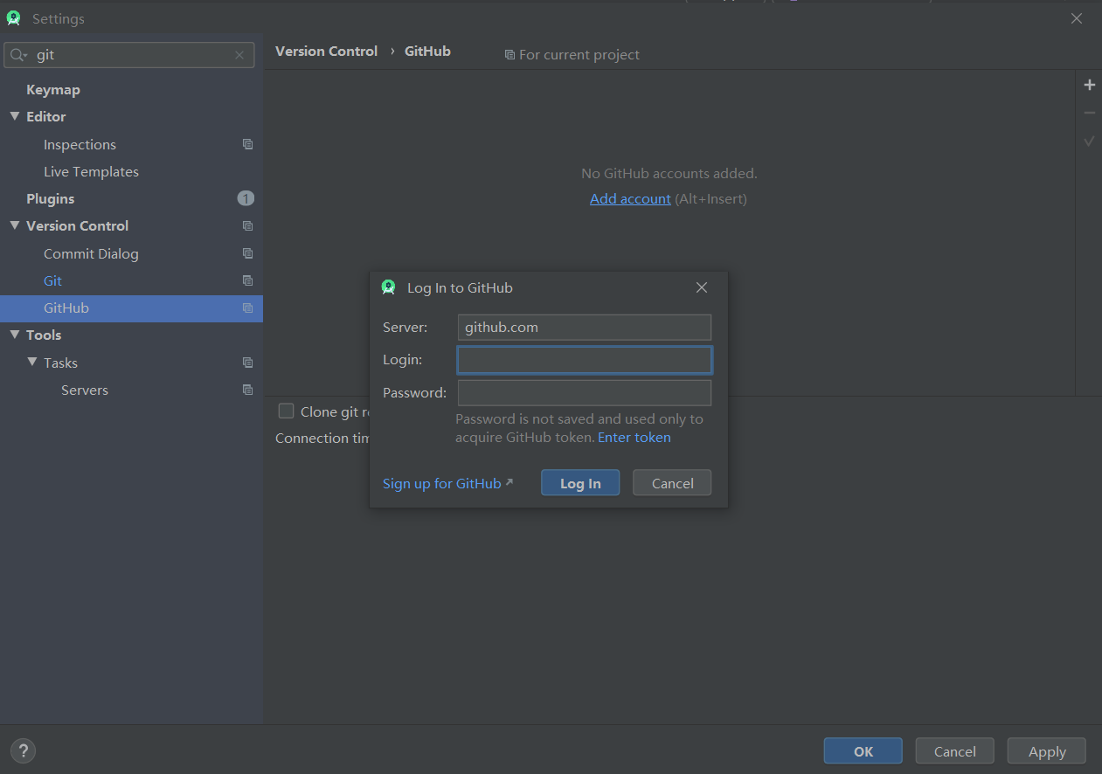Click the Log In button

coord(580,483)
